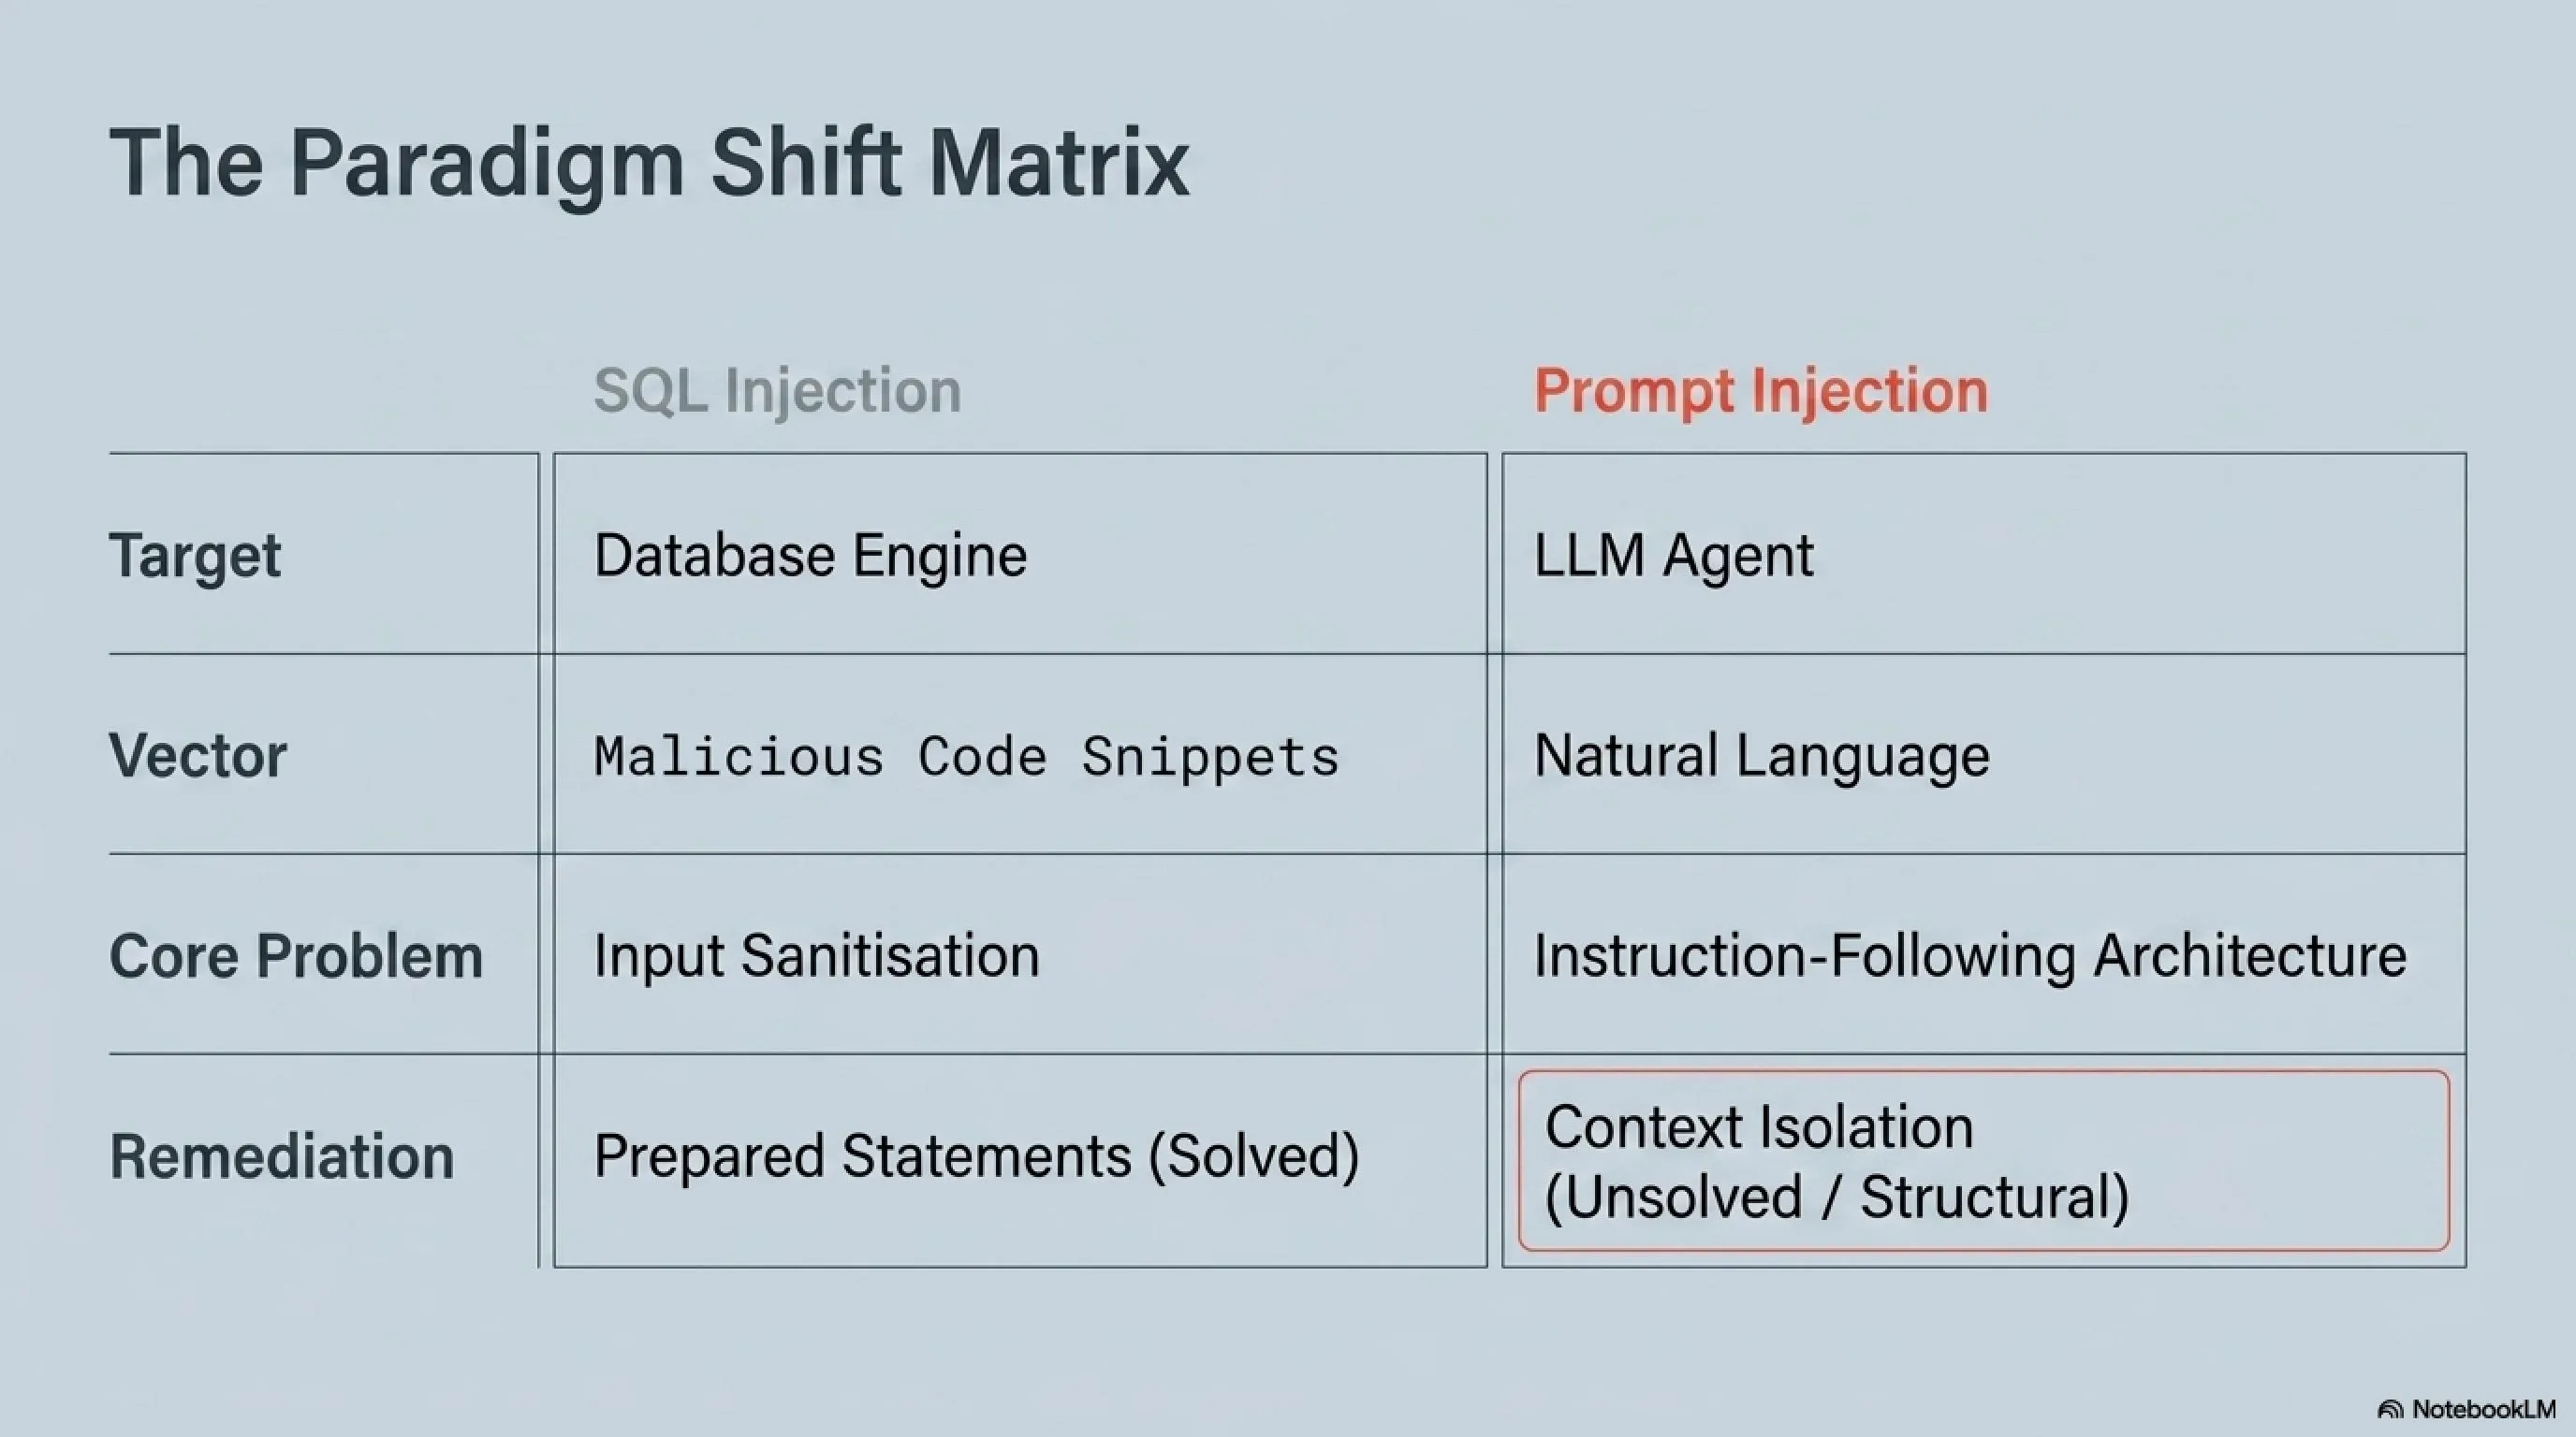Click the 'SQL Injection' column header
This screenshot has height=1437, width=2576.
[x=778, y=390]
